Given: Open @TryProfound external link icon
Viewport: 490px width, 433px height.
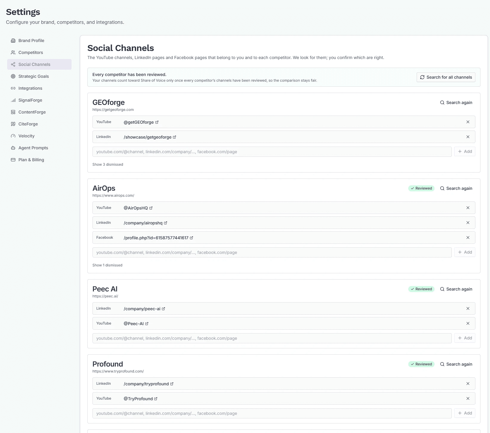Looking at the screenshot, I should [156, 399].
